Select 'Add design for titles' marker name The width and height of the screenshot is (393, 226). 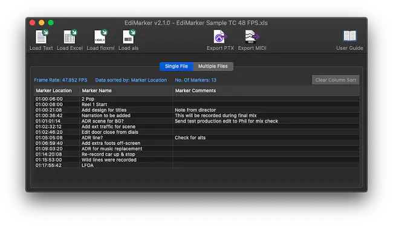pyautogui.click(x=104, y=110)
